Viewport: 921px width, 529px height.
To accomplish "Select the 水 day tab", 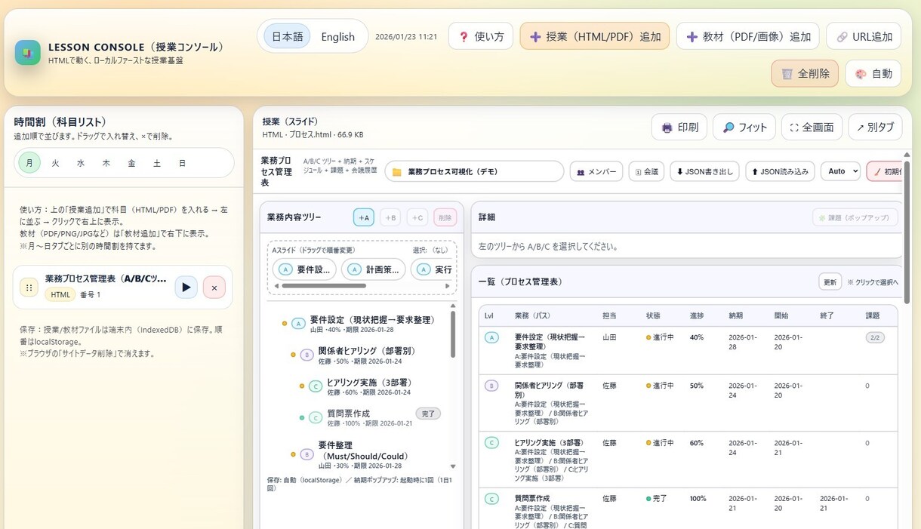I will [x=81, y=163].
